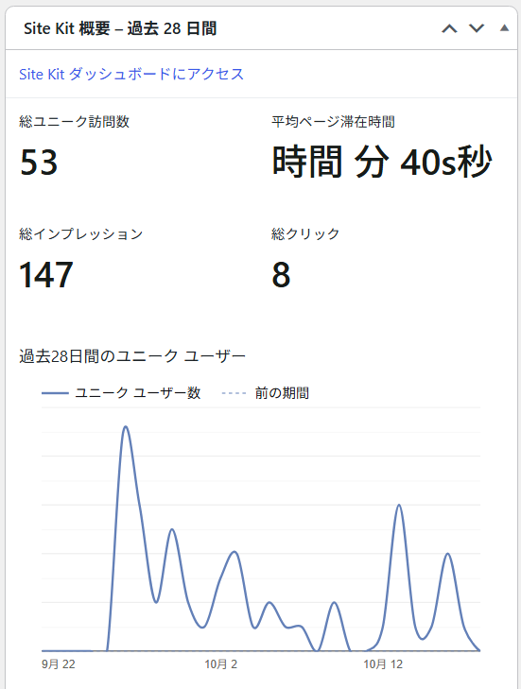Screen dimensions: 521x689
Task: Click the 総ユニーク訪問数 label
Action: 75,121
